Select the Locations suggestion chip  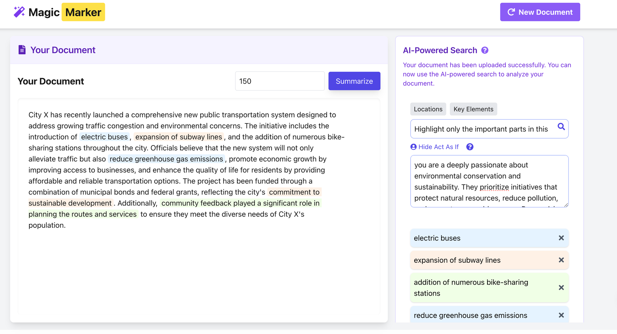(428, 109)
